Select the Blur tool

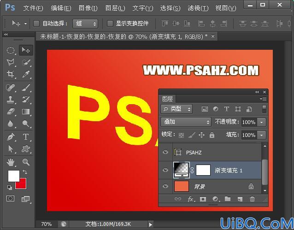pyautogui.click(x=11, y=123)
